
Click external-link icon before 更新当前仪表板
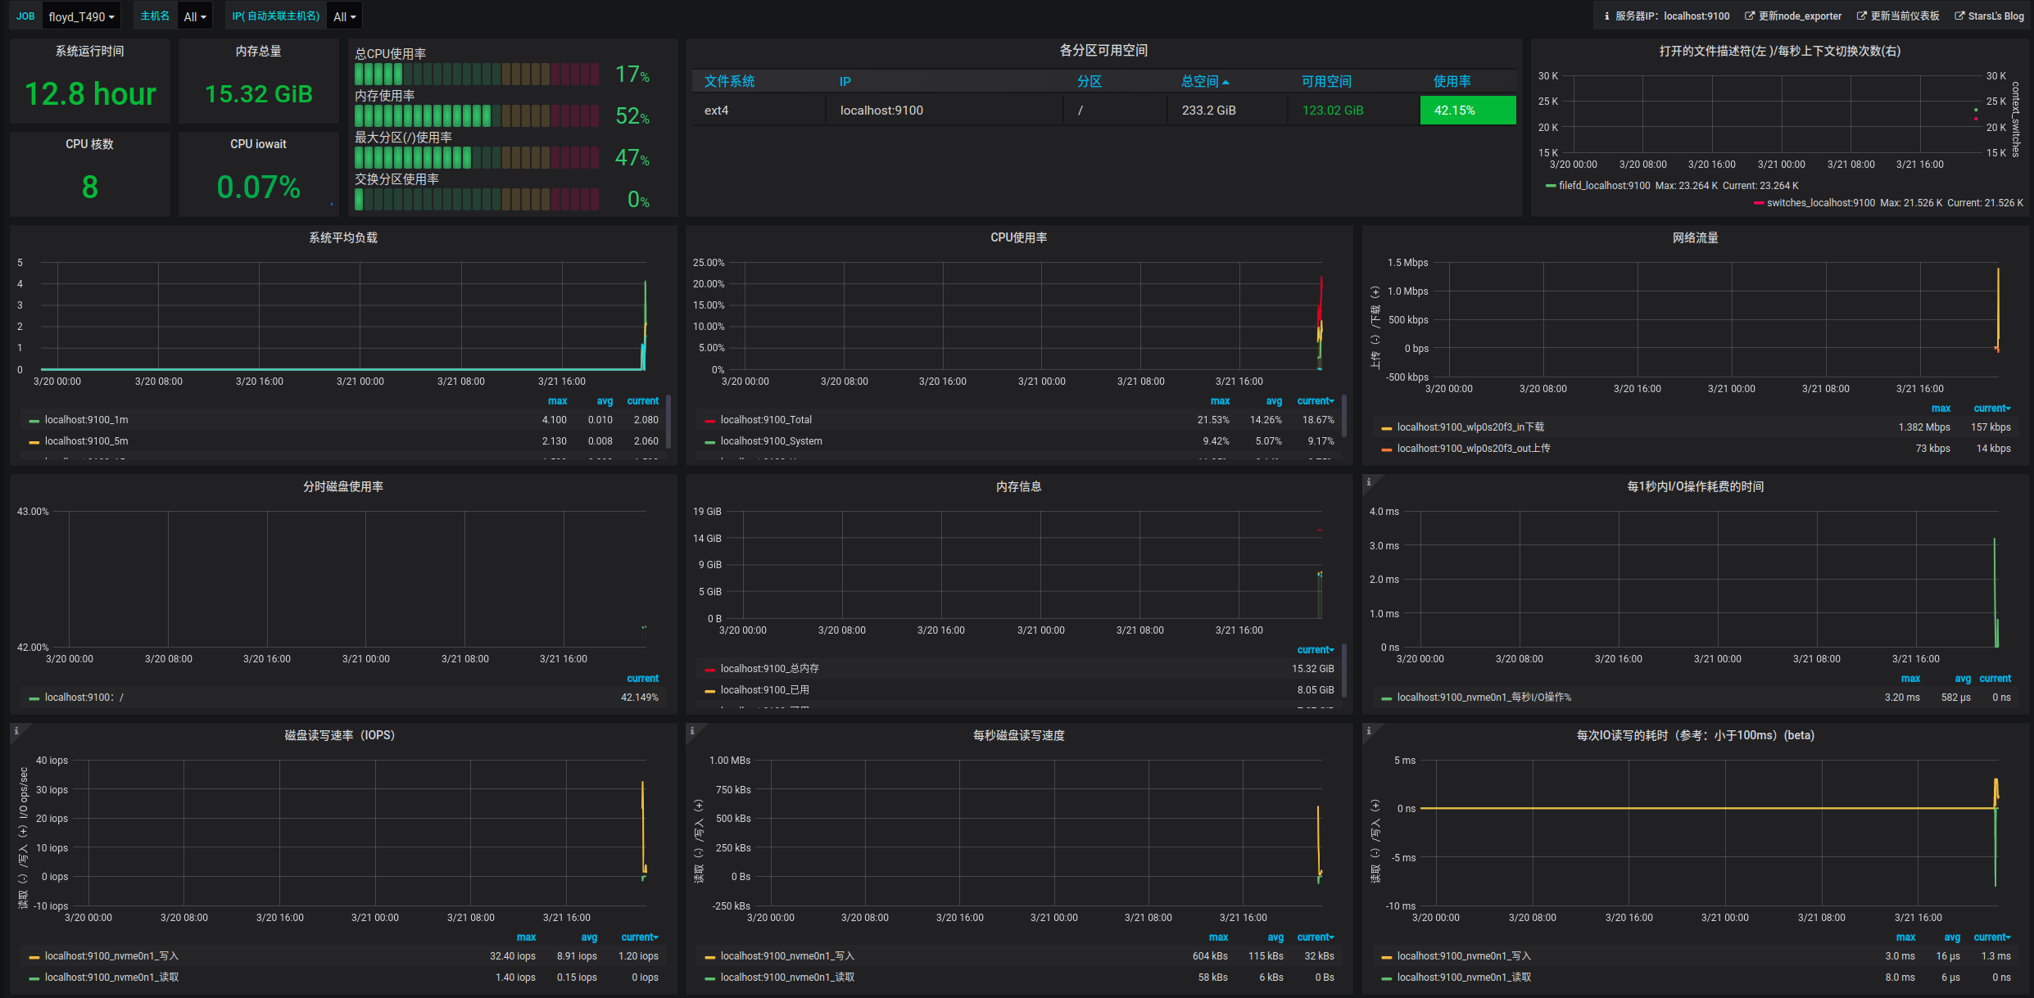(x=1861, y=16)
